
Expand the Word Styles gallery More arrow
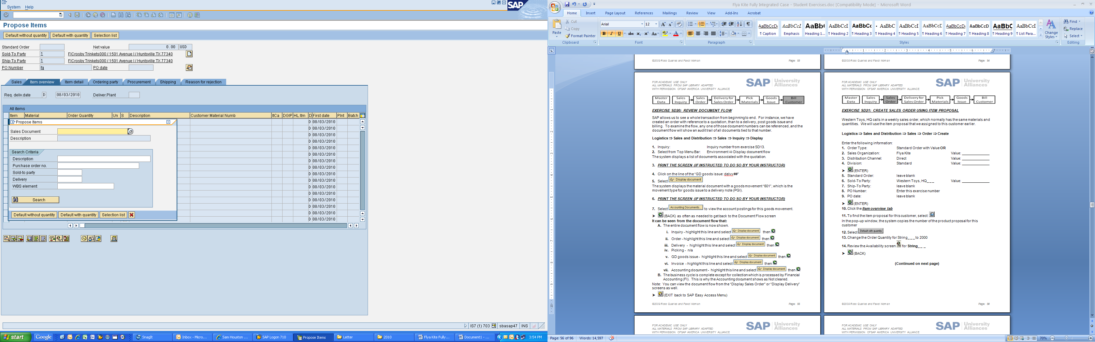tap(1041, 35)
